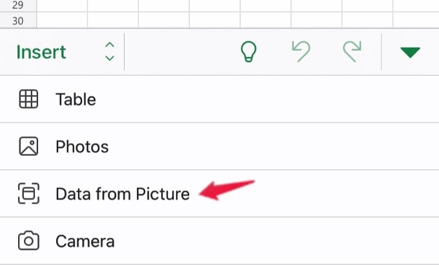Tap the lightbulb Tell Me icon
The height and width of the screenshot is (265, 439).
point(249,52)
